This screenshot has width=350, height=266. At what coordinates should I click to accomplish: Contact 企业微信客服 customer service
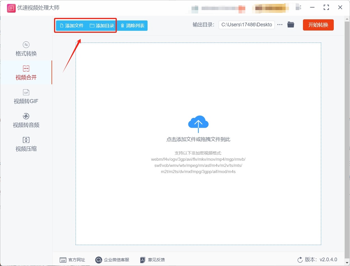click(112, 260)
